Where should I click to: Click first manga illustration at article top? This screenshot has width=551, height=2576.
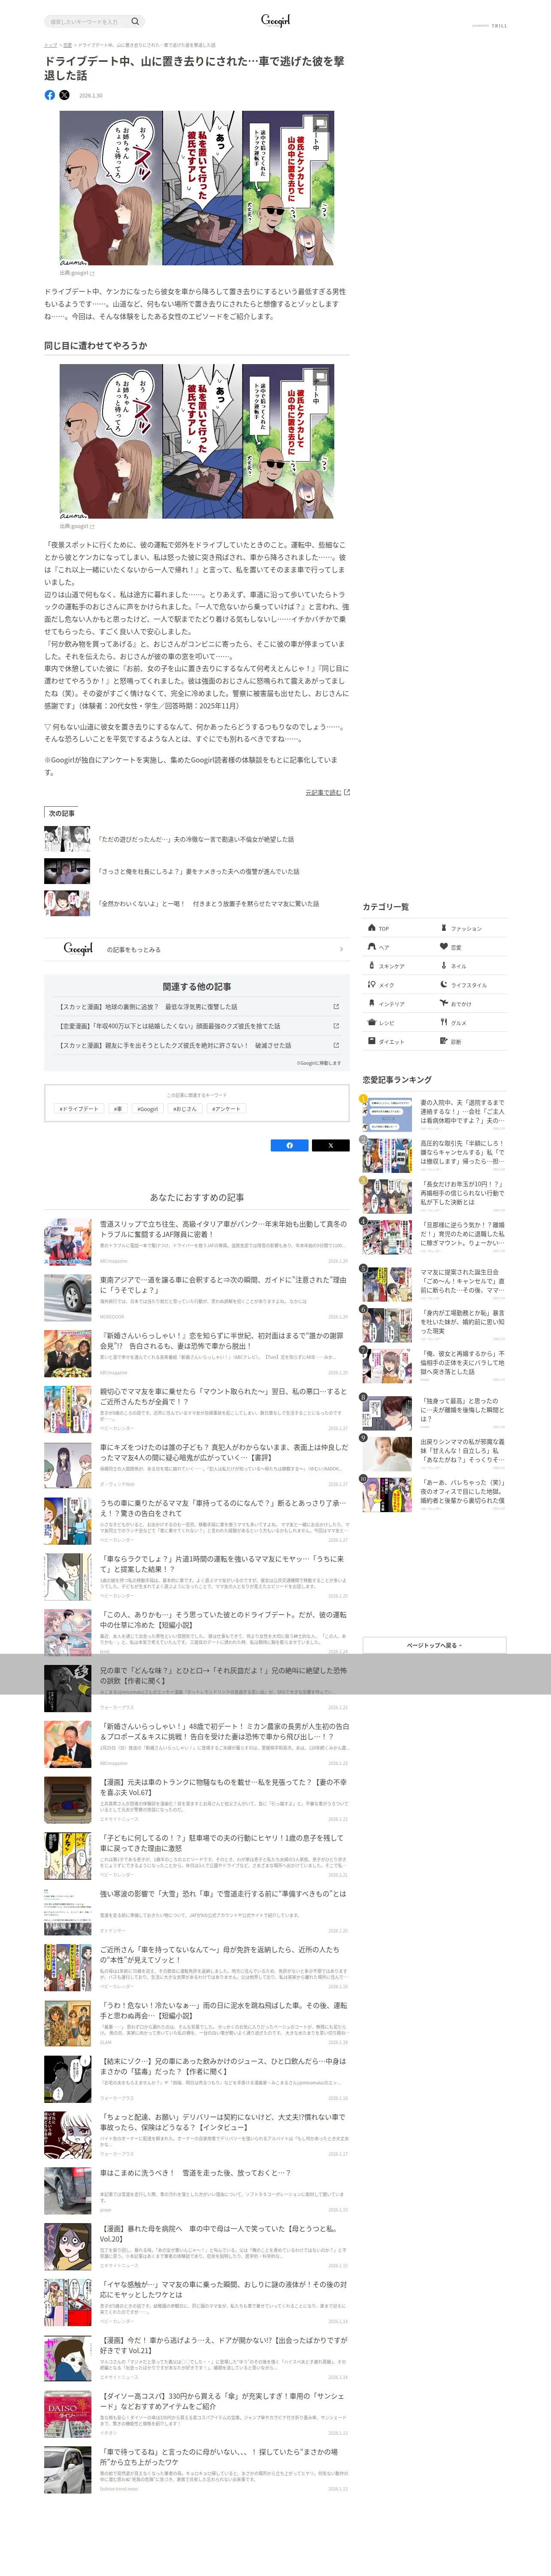pos(197,188)
